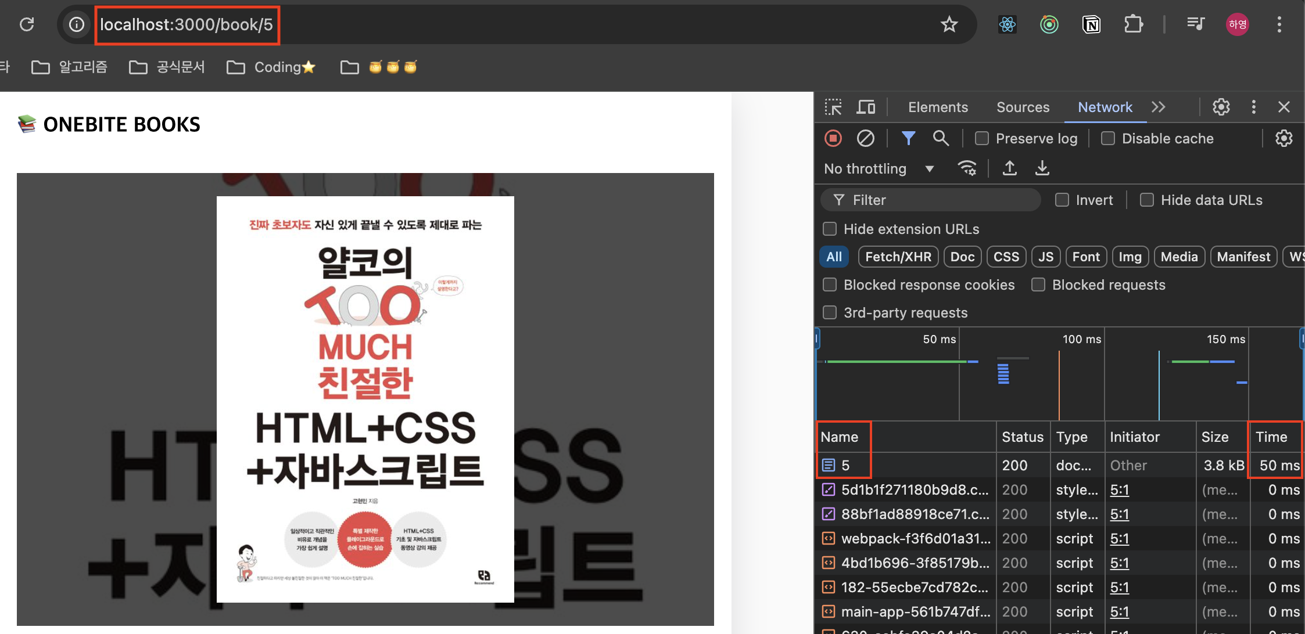Click the record network log icon
Image resolution: width=1305 pixels, height=634 pixels.
click(833, 138)
